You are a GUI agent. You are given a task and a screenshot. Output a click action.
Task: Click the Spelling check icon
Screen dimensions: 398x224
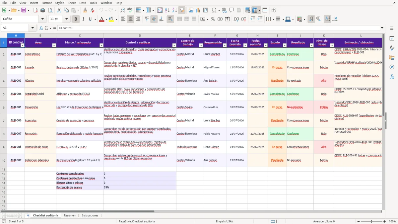coord(130,10)
